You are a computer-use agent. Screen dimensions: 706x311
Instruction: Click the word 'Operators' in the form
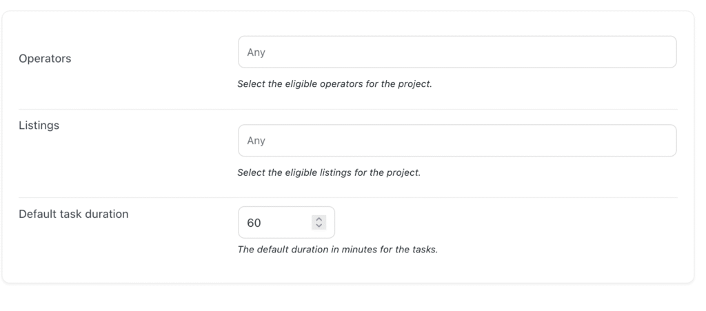tap(45, 59)
